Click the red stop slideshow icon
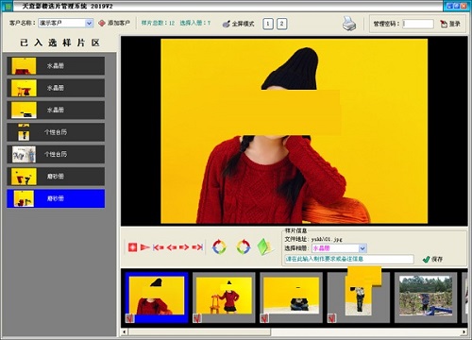This screenshot has height=340, width=472. coord(132,247)
